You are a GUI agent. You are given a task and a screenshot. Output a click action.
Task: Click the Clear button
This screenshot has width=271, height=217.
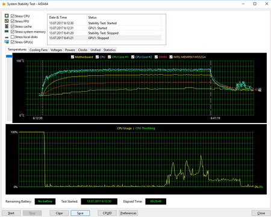[x=59, y=213]
